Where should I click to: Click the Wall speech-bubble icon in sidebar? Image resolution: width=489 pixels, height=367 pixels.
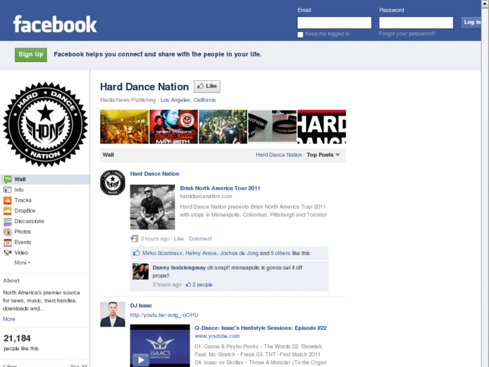point(7,179)
